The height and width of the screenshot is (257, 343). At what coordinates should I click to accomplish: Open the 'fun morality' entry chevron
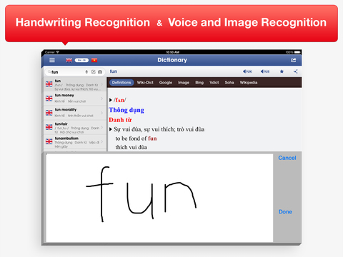(102, 113)
